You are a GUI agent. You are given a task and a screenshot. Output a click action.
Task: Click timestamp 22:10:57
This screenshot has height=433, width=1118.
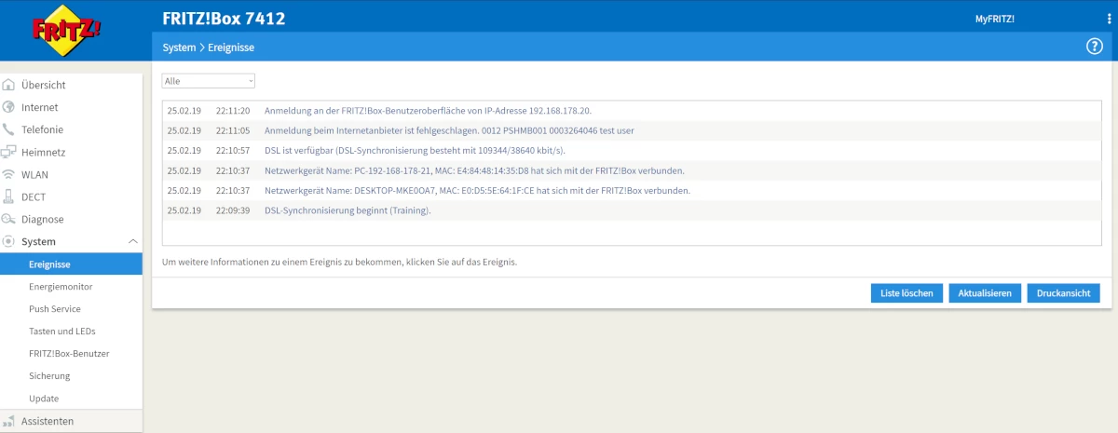(x=233, y=150)
